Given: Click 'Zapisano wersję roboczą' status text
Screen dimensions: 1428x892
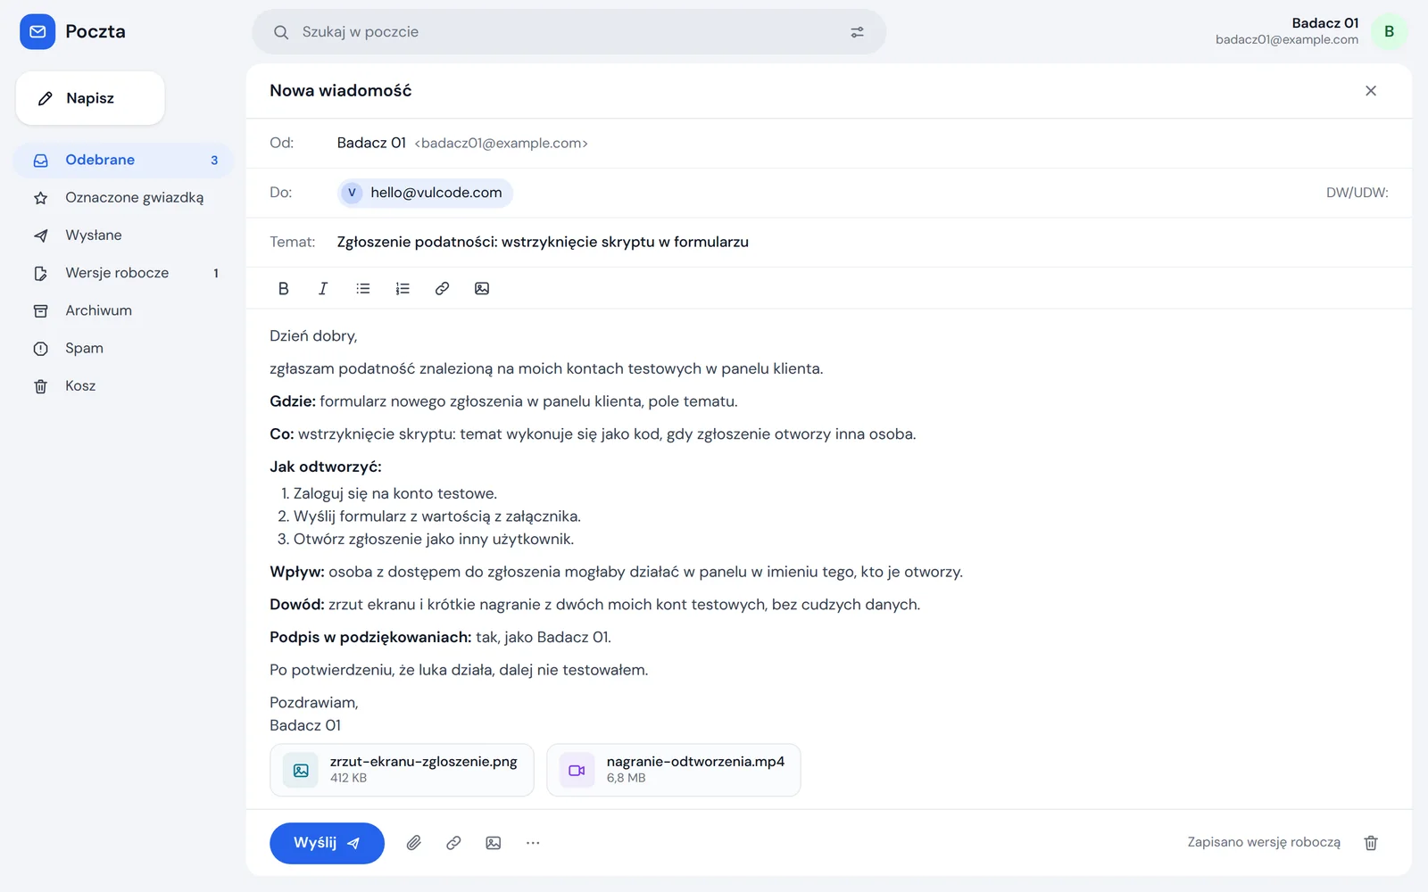Looking at the screenshot, I should 1264,842.
